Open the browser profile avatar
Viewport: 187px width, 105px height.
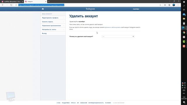click(174, 5)
